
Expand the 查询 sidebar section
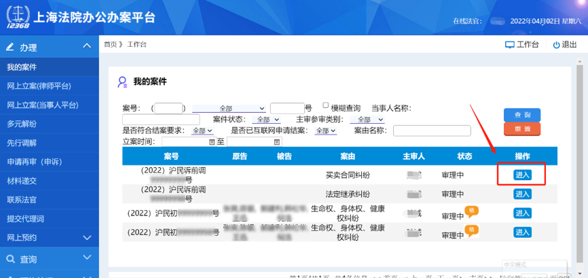[87, 258]
